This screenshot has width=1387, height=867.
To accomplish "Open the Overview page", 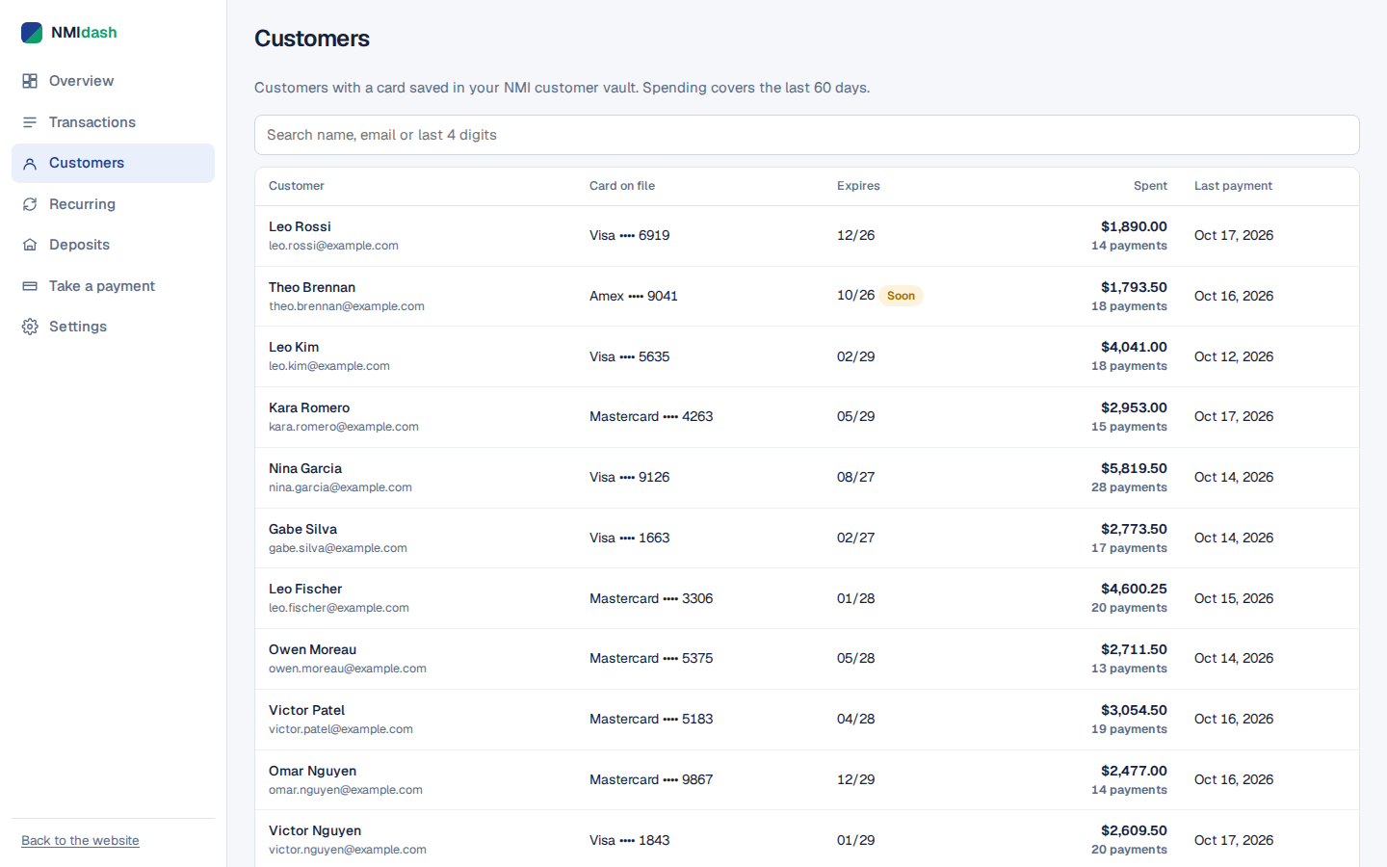I will [x=113, y=81].
